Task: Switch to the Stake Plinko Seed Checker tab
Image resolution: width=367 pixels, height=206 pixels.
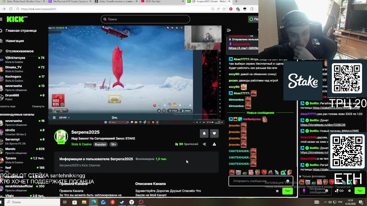Action: [x=23, y=1]
